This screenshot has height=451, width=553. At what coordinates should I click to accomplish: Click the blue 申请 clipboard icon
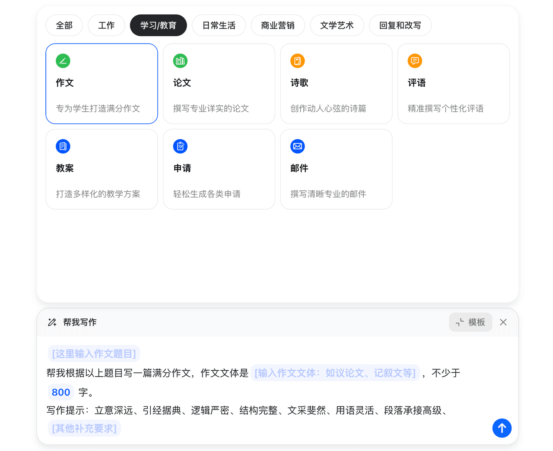[x=180, y=146]
